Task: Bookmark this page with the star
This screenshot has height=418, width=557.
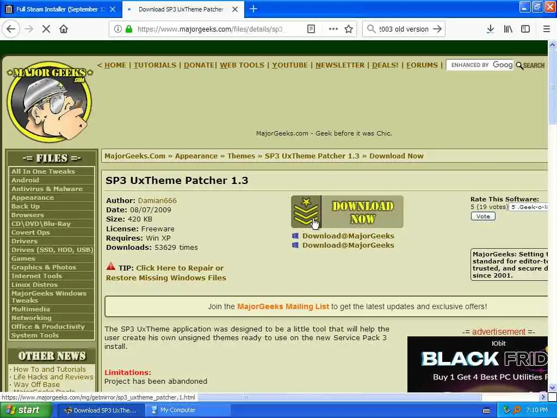Action: click(x=349, y=29)
